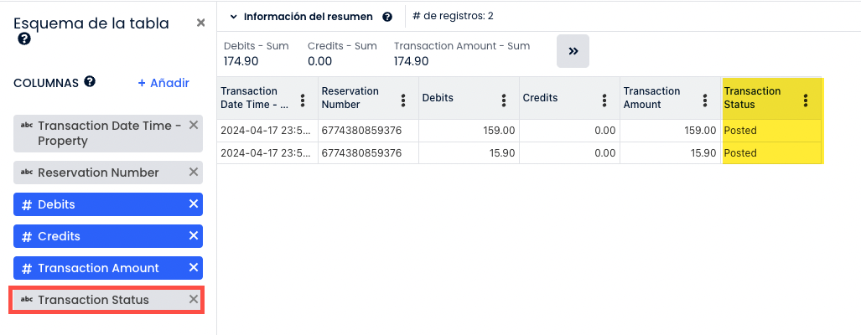
Task: Close the table schema panel
Action: tap(200, 23)
